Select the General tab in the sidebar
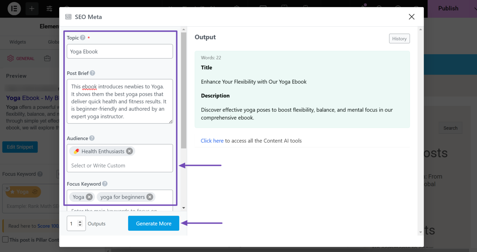This screenshot has height=252, width=477. click(x=20, y=58)
